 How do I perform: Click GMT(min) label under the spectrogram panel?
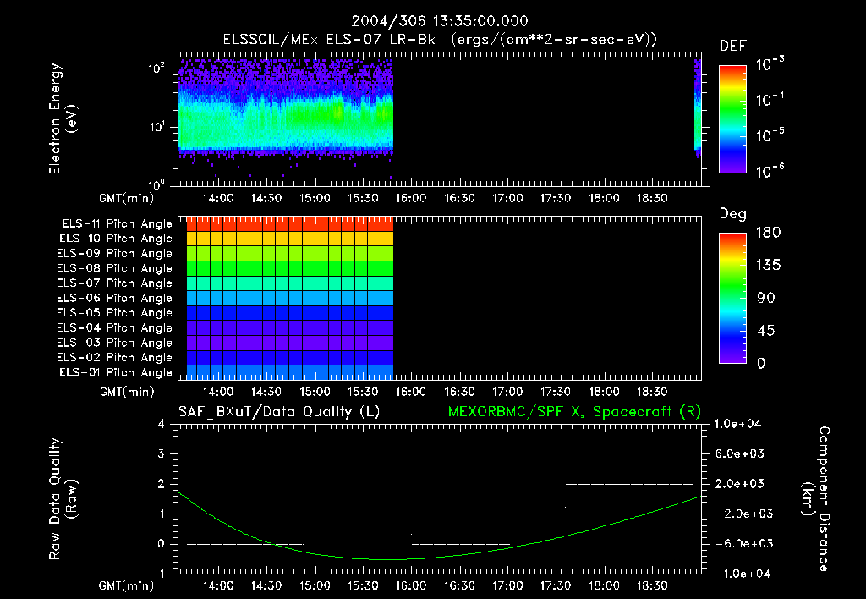coord(127,198)
